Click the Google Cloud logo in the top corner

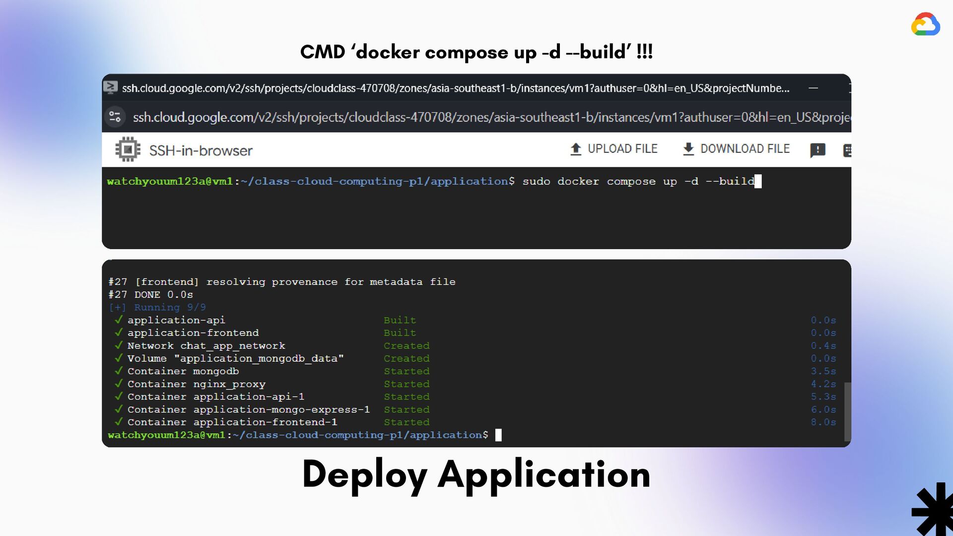(925, 24)
